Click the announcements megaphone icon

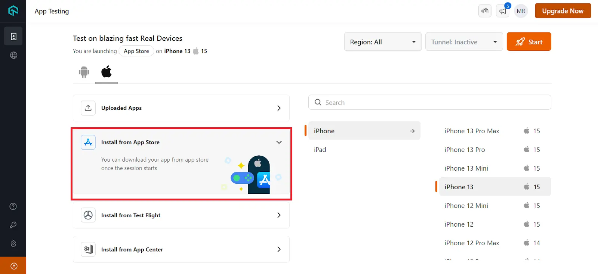503,11
